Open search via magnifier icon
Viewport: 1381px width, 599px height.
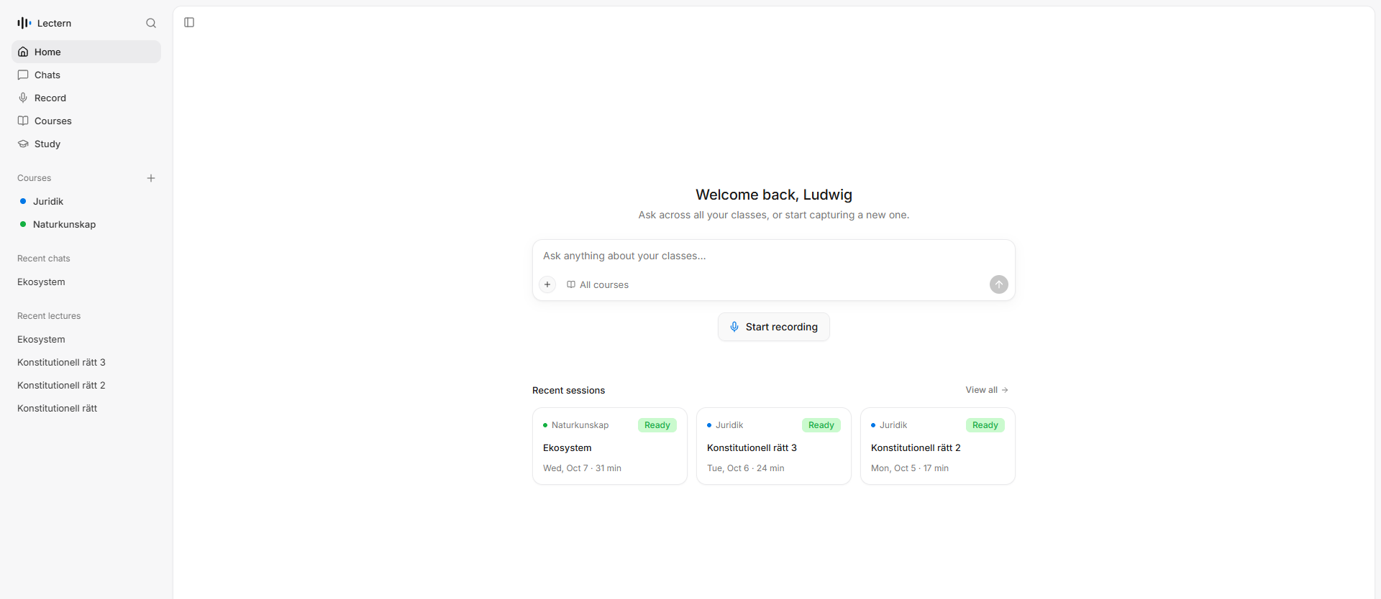point(151,23)
